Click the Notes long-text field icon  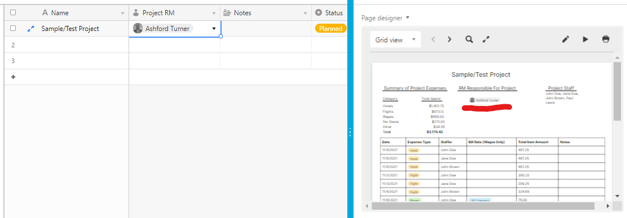coord(227,13)
